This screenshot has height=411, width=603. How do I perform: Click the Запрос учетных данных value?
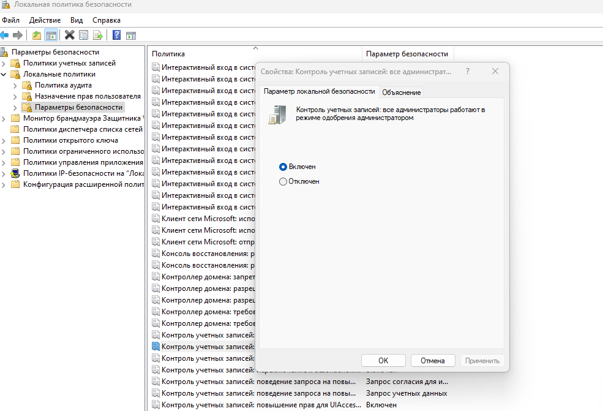(406, 393)
